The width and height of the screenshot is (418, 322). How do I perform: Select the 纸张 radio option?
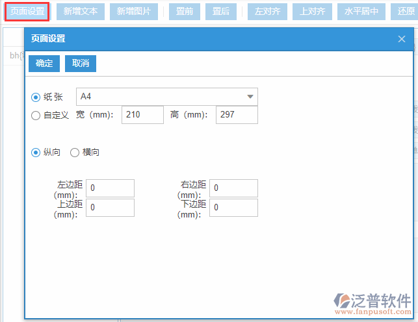click(36, 97)
